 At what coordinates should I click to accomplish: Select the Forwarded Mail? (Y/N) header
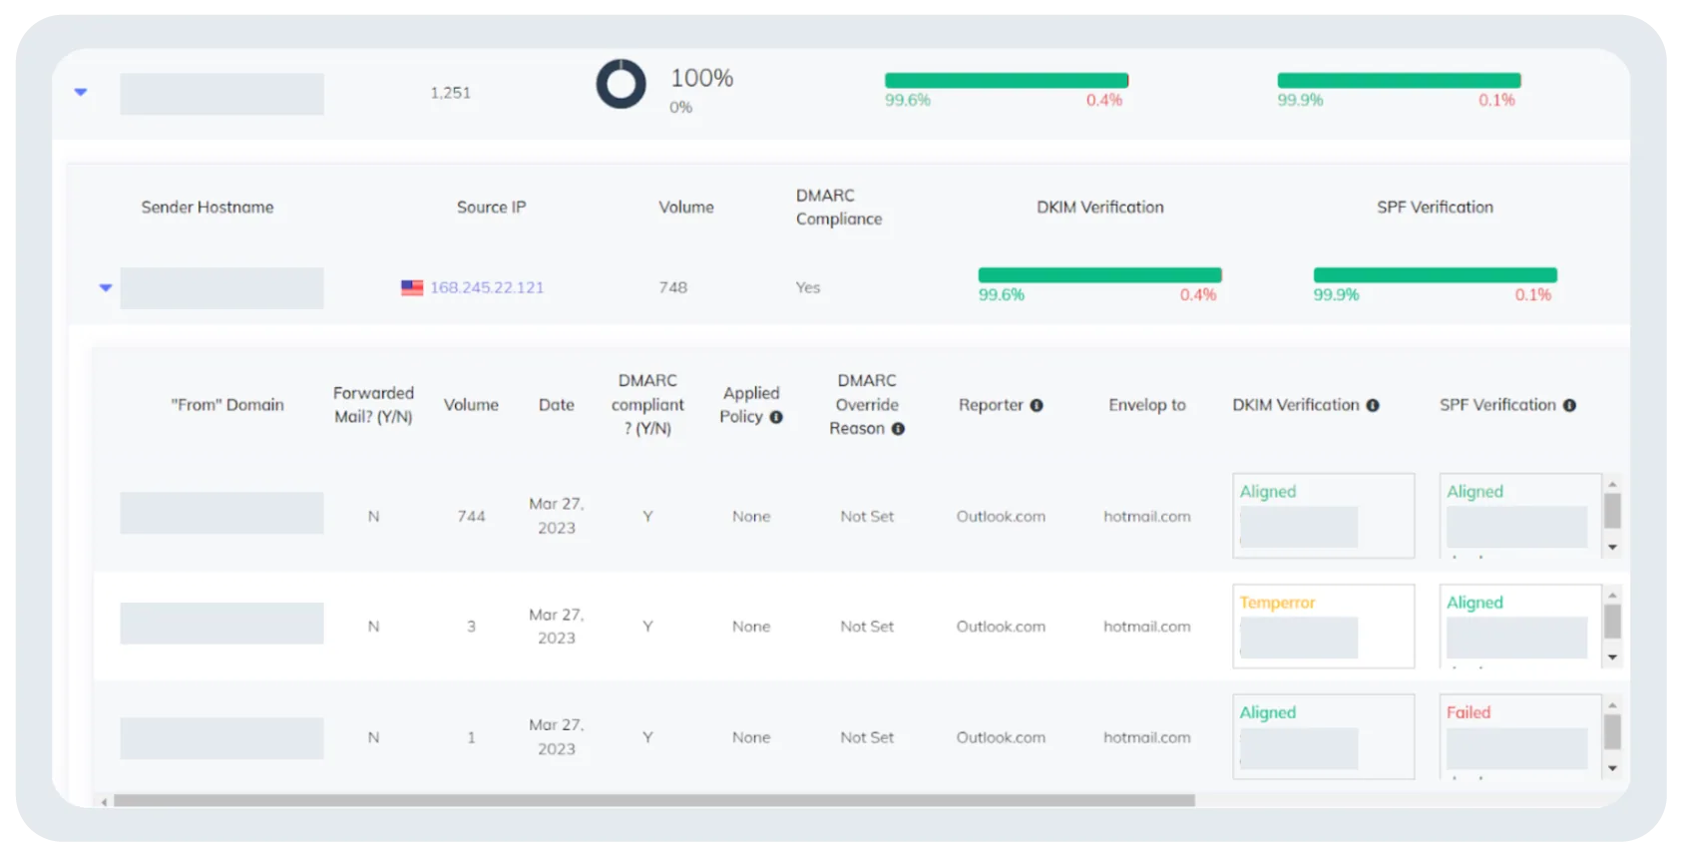[373, 405]
